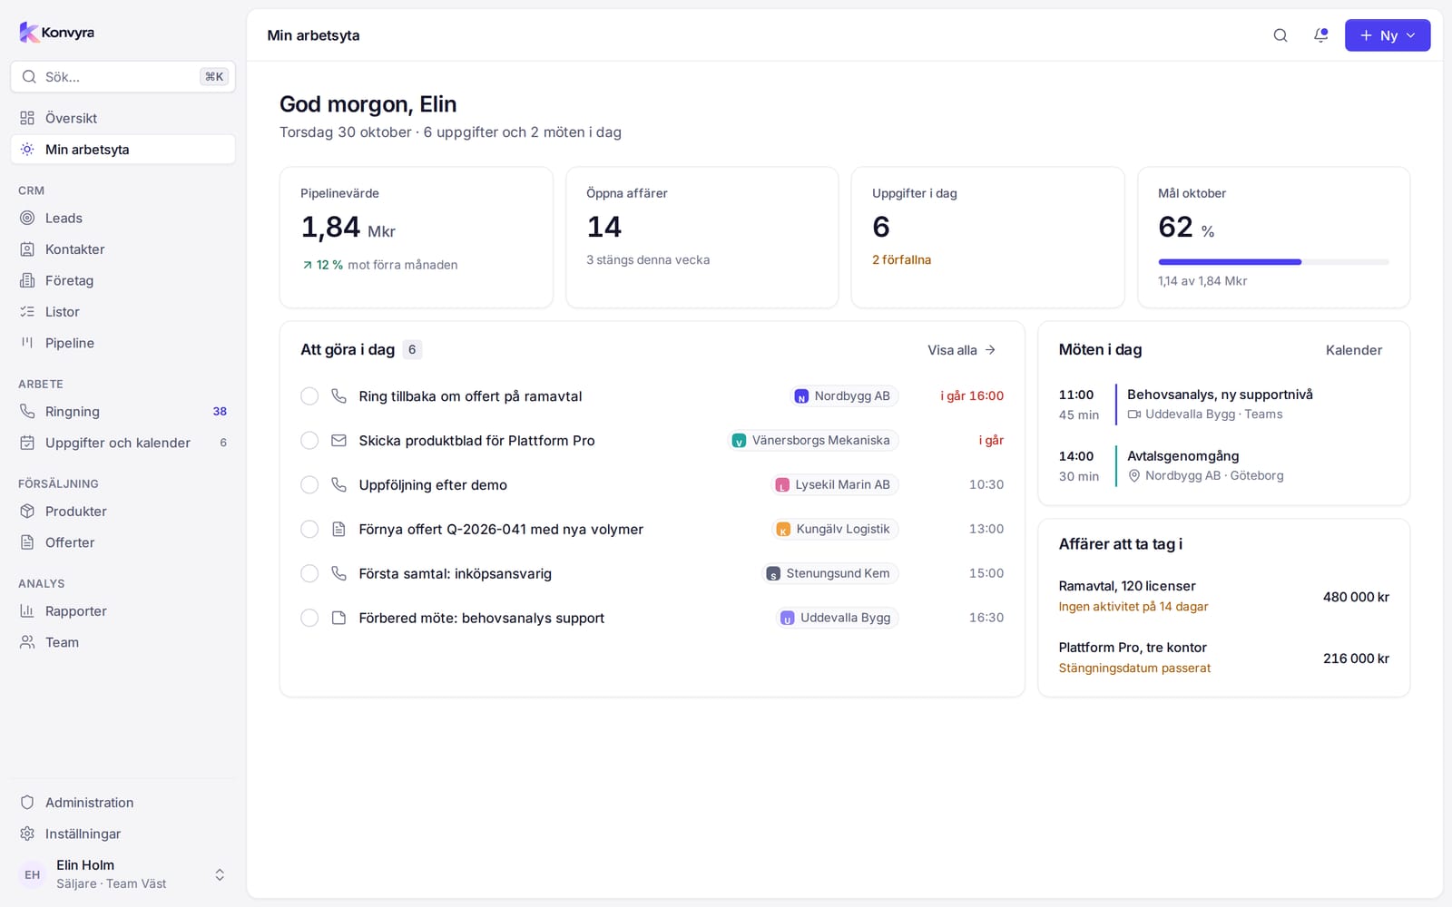Open the Kalender link in Möten i dag
Viewport: 1452px width, 907px height.
tap(1354, 350)
